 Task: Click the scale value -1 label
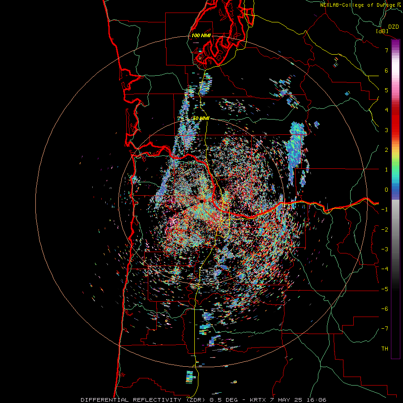(385, 210)
